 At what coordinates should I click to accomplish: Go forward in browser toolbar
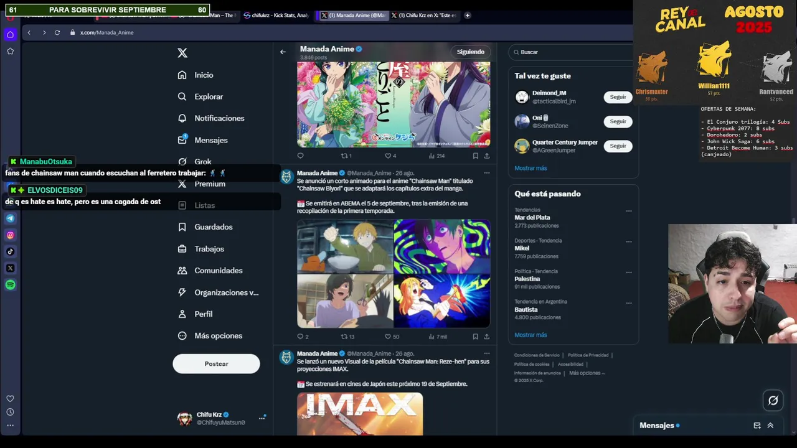coord(44,32)
